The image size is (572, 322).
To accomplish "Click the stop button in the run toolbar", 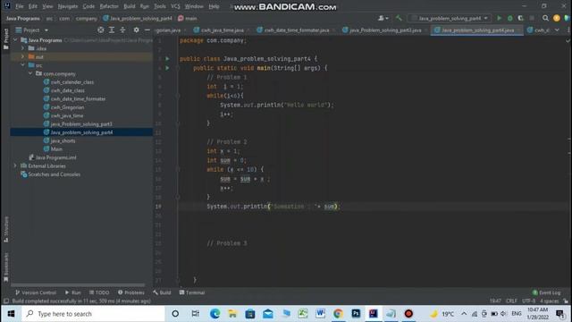I will coord(532,18).
